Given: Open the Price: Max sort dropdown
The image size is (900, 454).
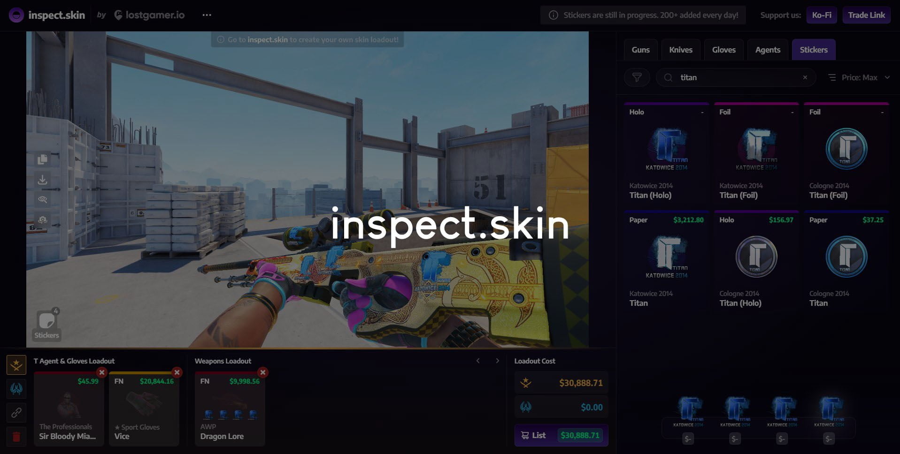Looking at the screenshot, I should point(859,77).
